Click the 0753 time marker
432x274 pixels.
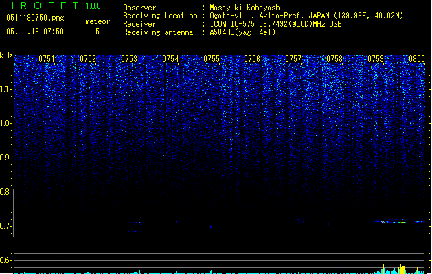[129, 59]
